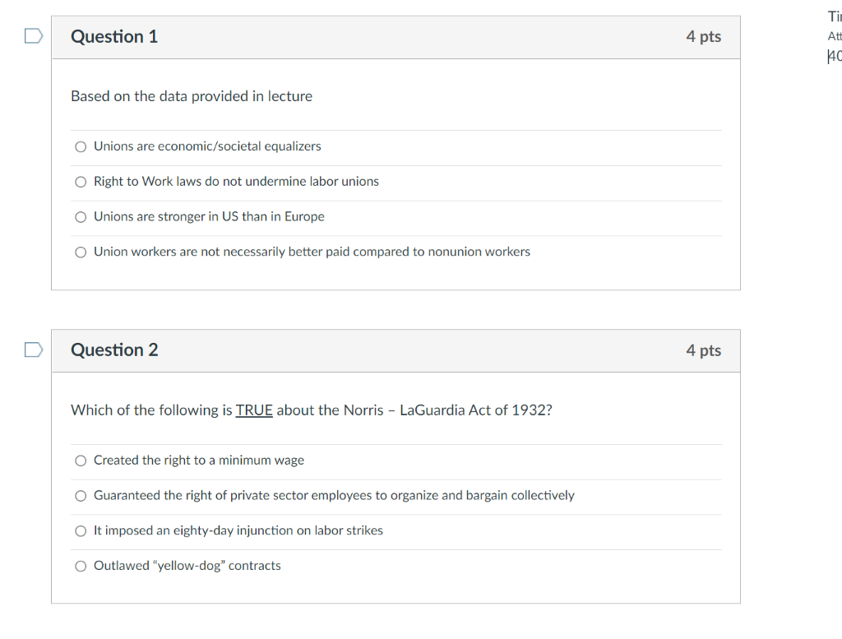
Task: Click the 4 pts label on Question 2
Action: [x=704, y=350]
